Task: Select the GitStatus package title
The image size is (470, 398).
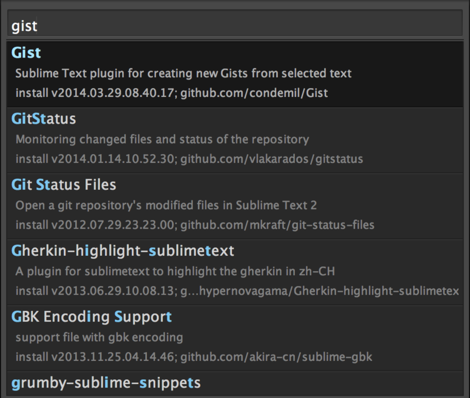Action: (x=43, y=119)
